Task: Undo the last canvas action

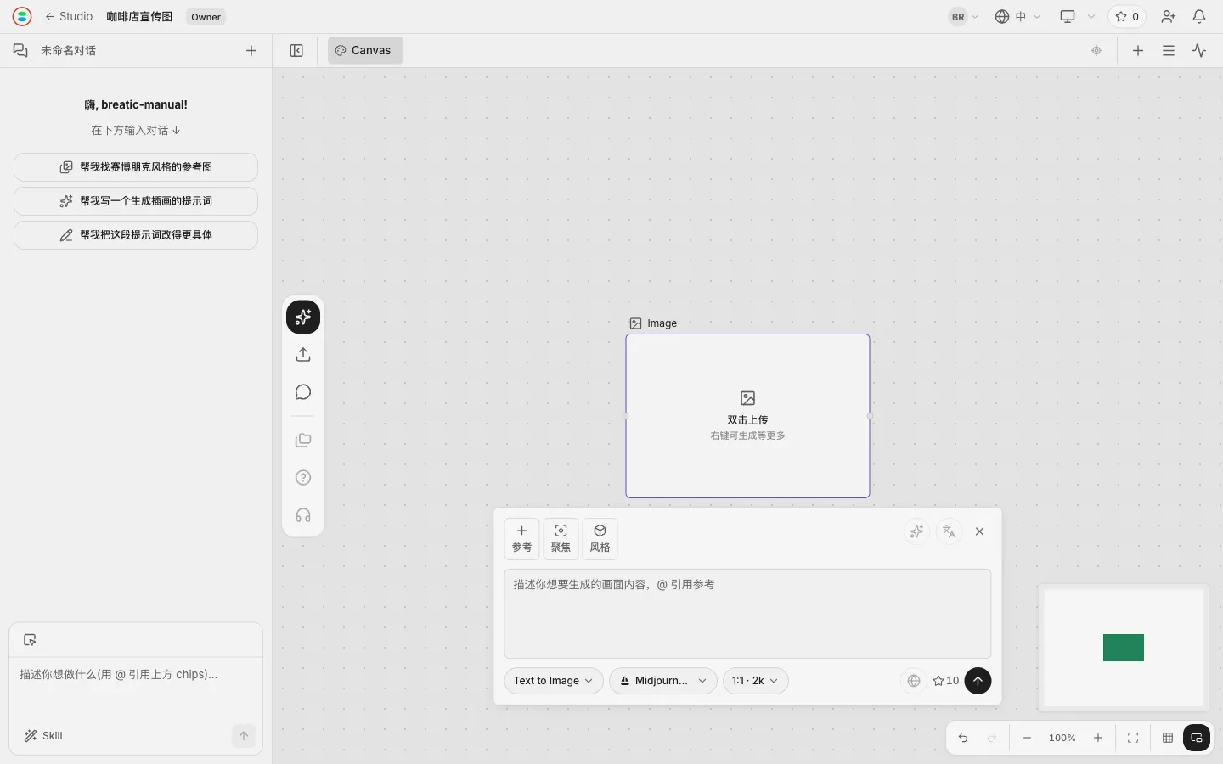Action: [x=963, y=738]
